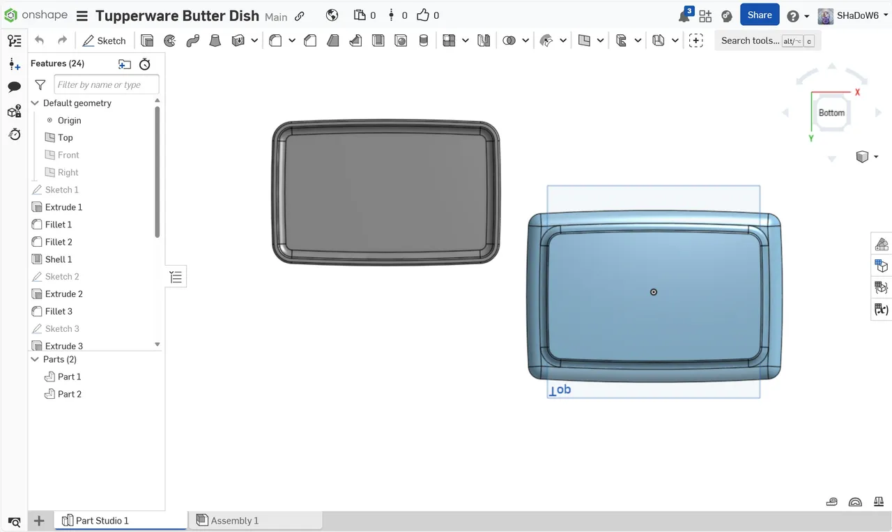
Task: Select the Extrude tool
Action: (x=147, y=40)
